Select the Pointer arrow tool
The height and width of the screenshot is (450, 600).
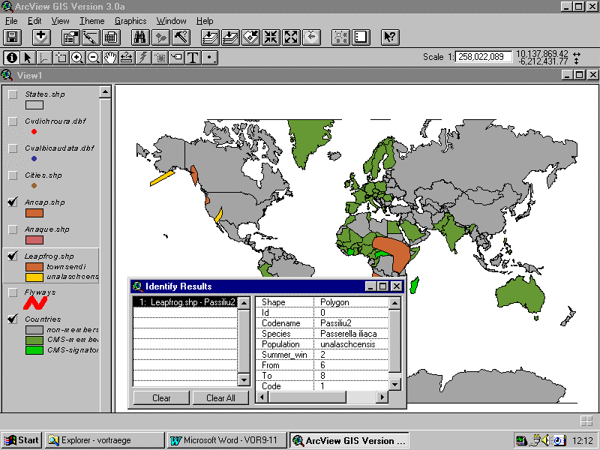pos(28,58)
